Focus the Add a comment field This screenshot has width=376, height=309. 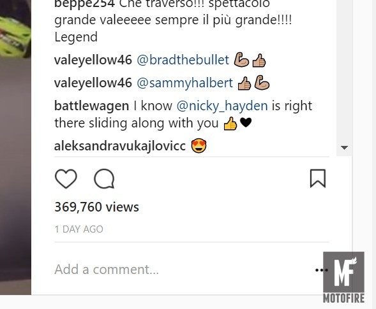coord(182,269)
